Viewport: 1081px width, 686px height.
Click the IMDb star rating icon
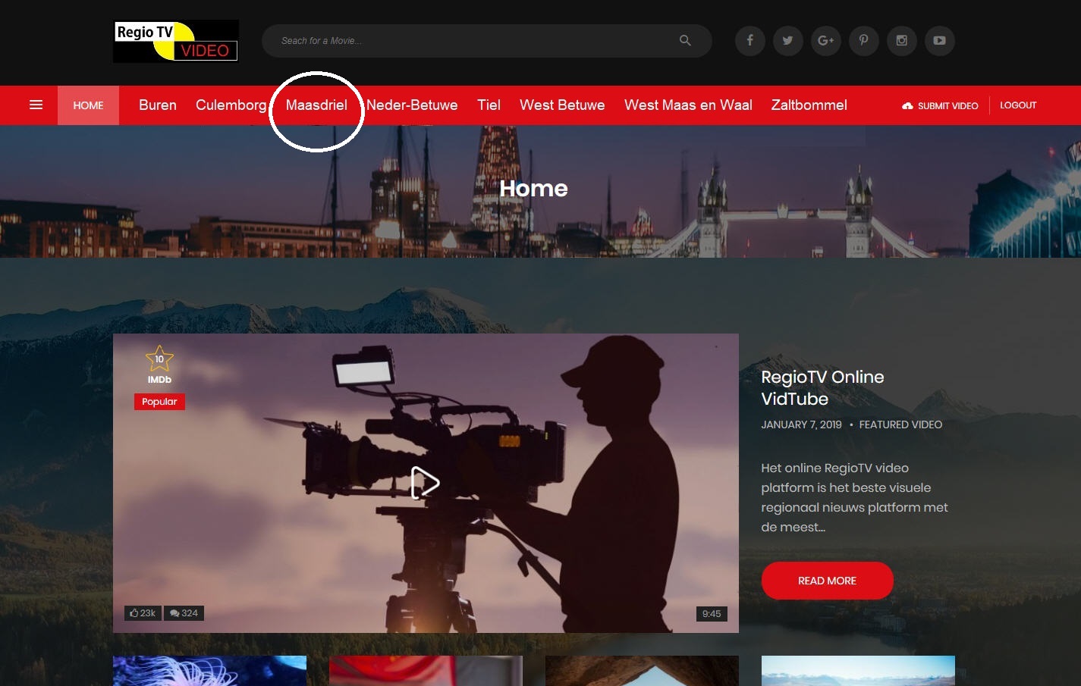159,358
